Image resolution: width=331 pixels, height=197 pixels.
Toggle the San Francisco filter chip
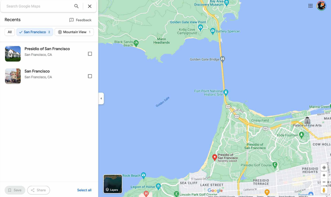[35, 32]
